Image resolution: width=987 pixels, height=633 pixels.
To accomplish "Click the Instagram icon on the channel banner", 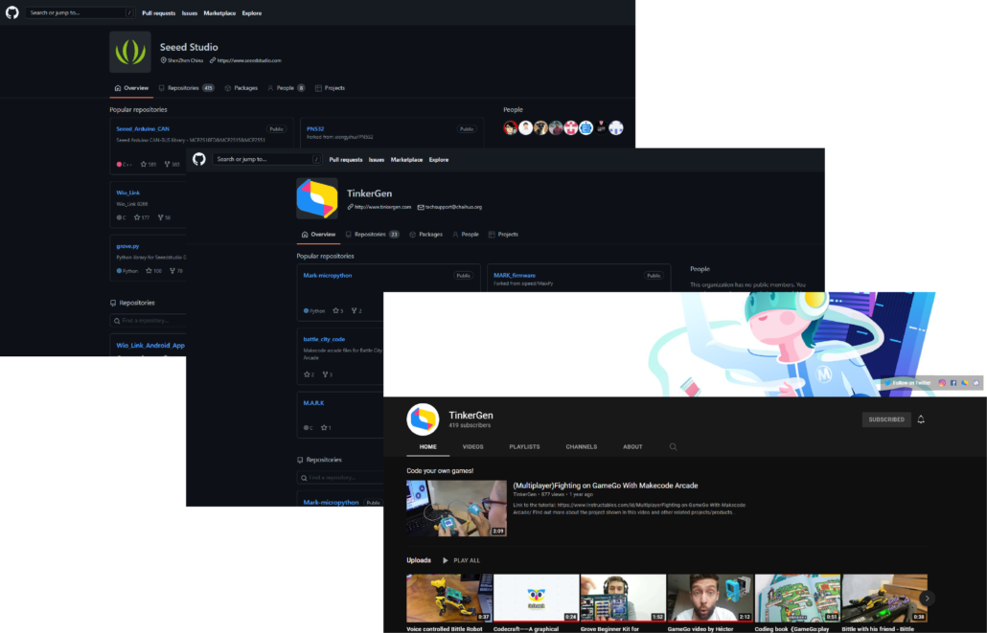I will [x=942, y=383].
